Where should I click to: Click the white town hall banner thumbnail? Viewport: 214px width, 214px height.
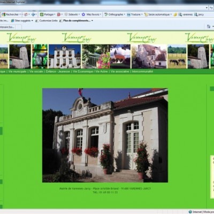coord(65,56)
